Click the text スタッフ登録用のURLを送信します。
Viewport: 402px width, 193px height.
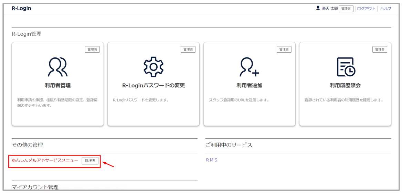click(239, 100)
